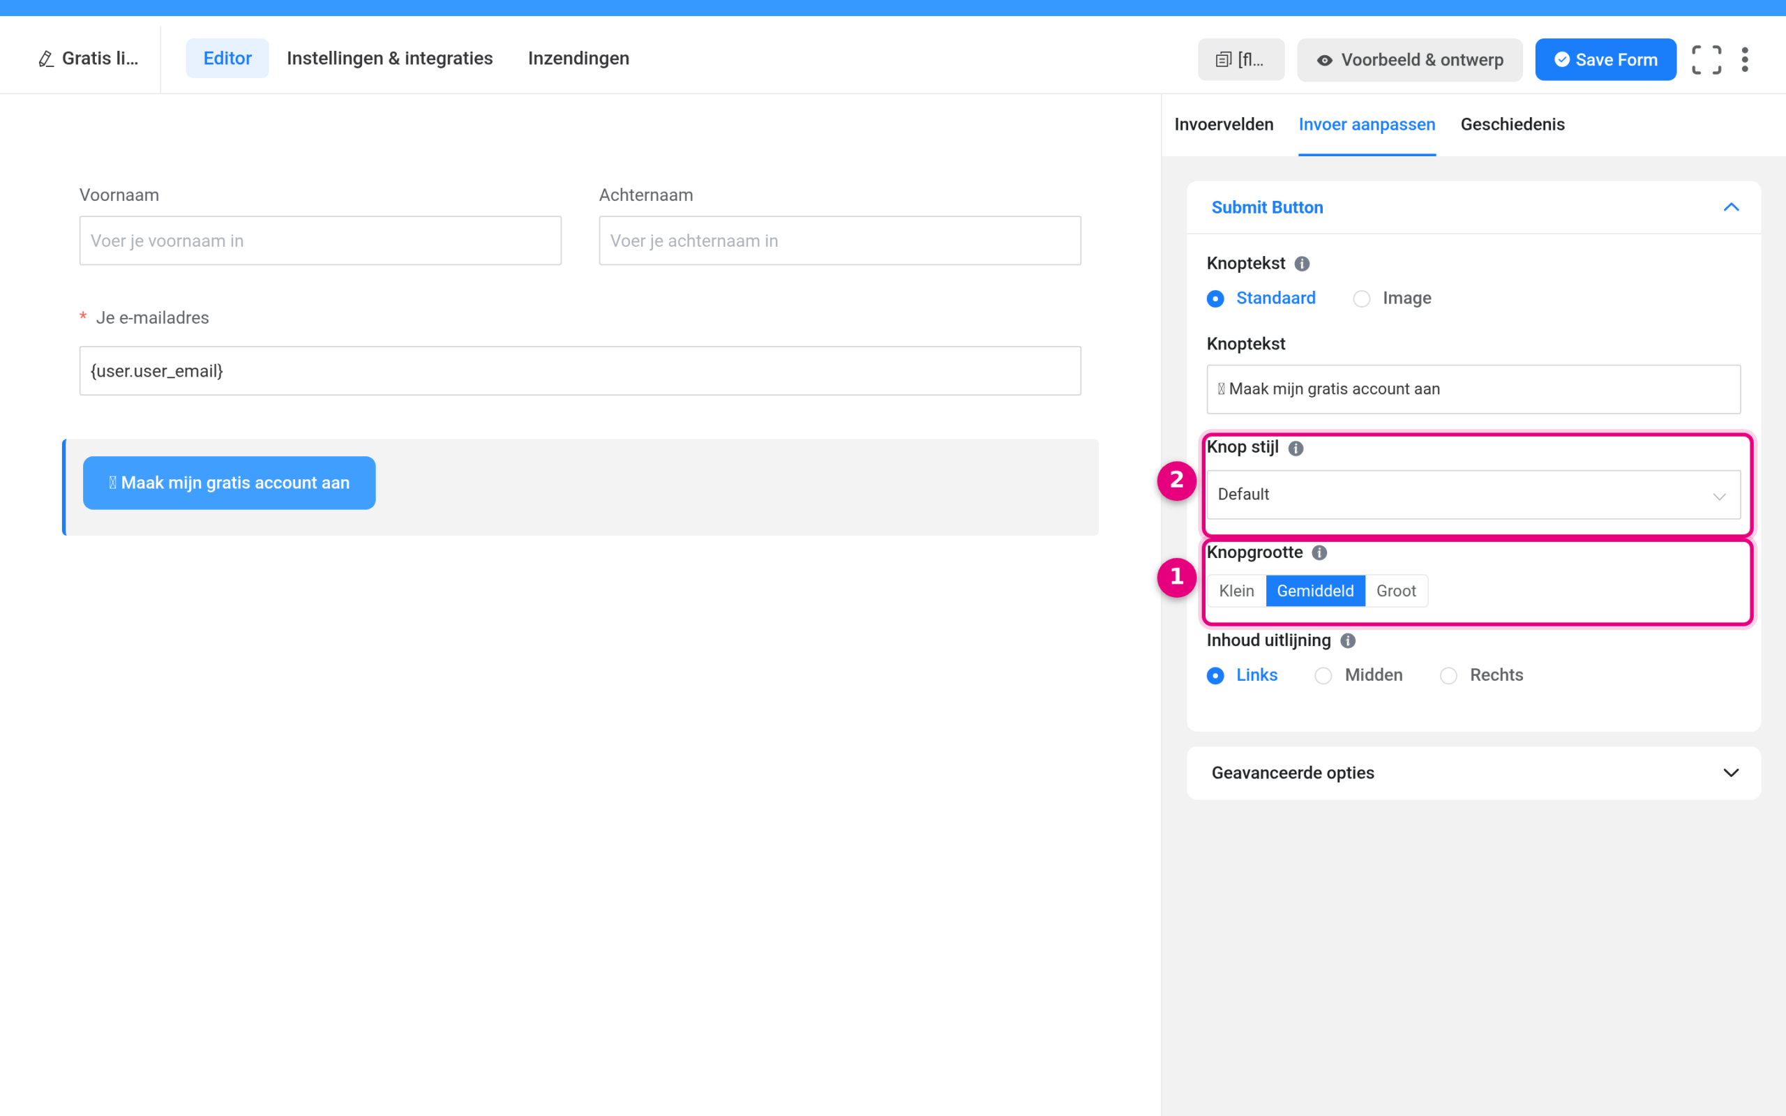Click the form title Gratis li...
The image size is (1786, 1116).
tap(100, 59)
